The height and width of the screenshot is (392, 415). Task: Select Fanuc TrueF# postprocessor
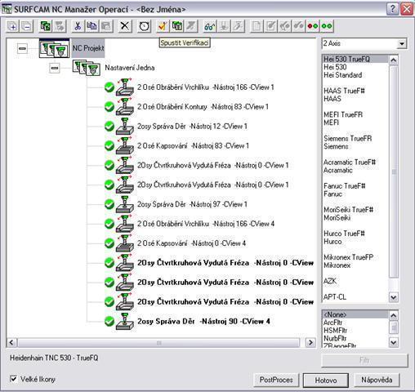(345, 186)
